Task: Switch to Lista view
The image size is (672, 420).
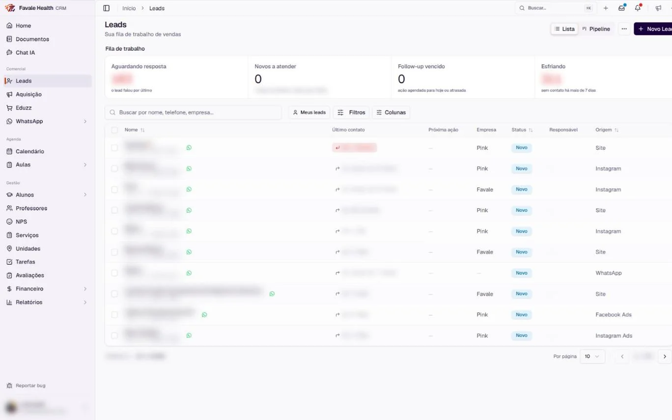Action: (564, 29)
